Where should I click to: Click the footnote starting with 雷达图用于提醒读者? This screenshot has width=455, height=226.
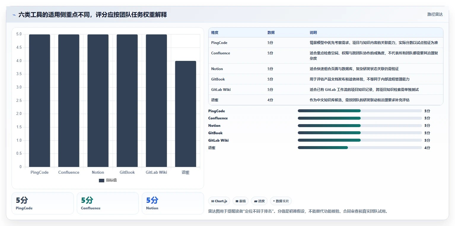[x=298, y=211]
